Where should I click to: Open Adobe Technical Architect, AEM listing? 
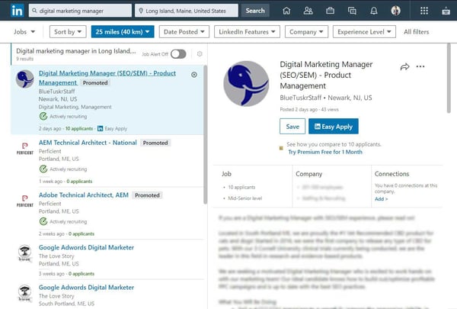tap(84, 195)
